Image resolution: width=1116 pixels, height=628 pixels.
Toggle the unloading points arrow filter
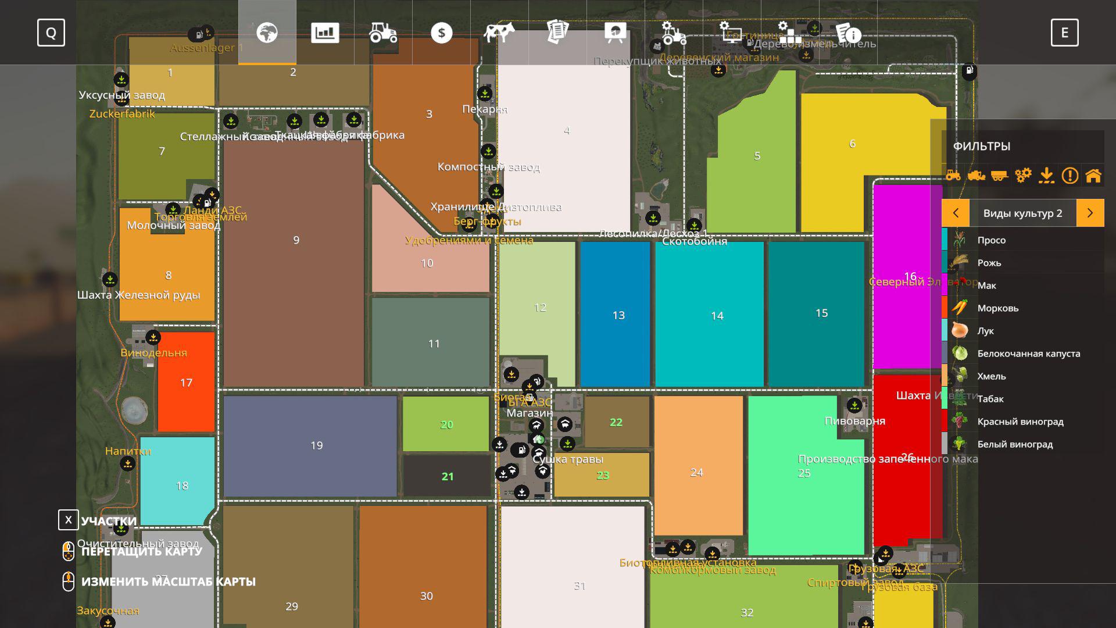click(1046, 175)
